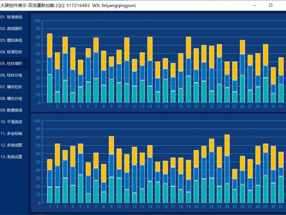Switch to 03. 模拟曲线 view
The image size is (286, 215).
tap(13, 40)
